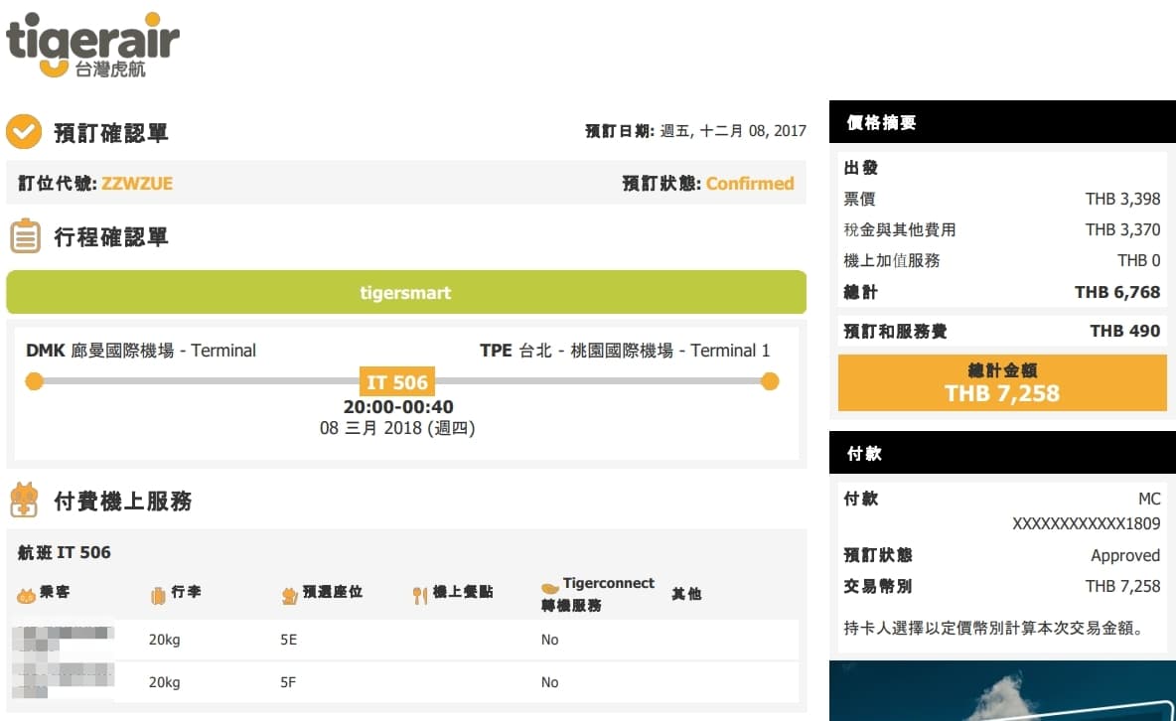Click the subtotal THB 6,768
The image size is (1176, 721).
[x=1117, y=292]
